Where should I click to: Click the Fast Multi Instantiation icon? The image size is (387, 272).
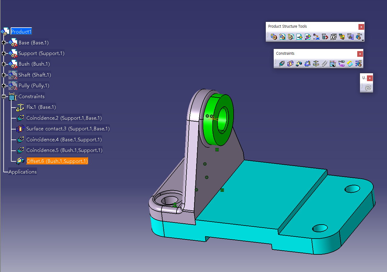(x=359, y=37)
